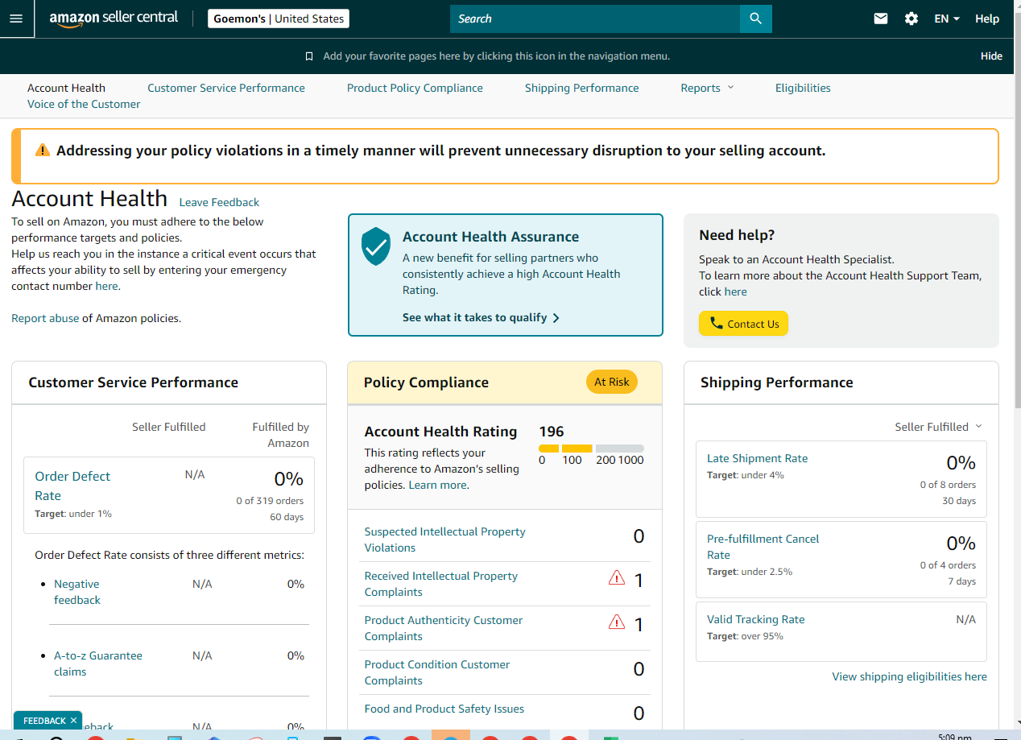Open the Voice of the Customer tab
Image resolution: width=1021 pixels, height=740 pixels.
click(x=84, y=104)
